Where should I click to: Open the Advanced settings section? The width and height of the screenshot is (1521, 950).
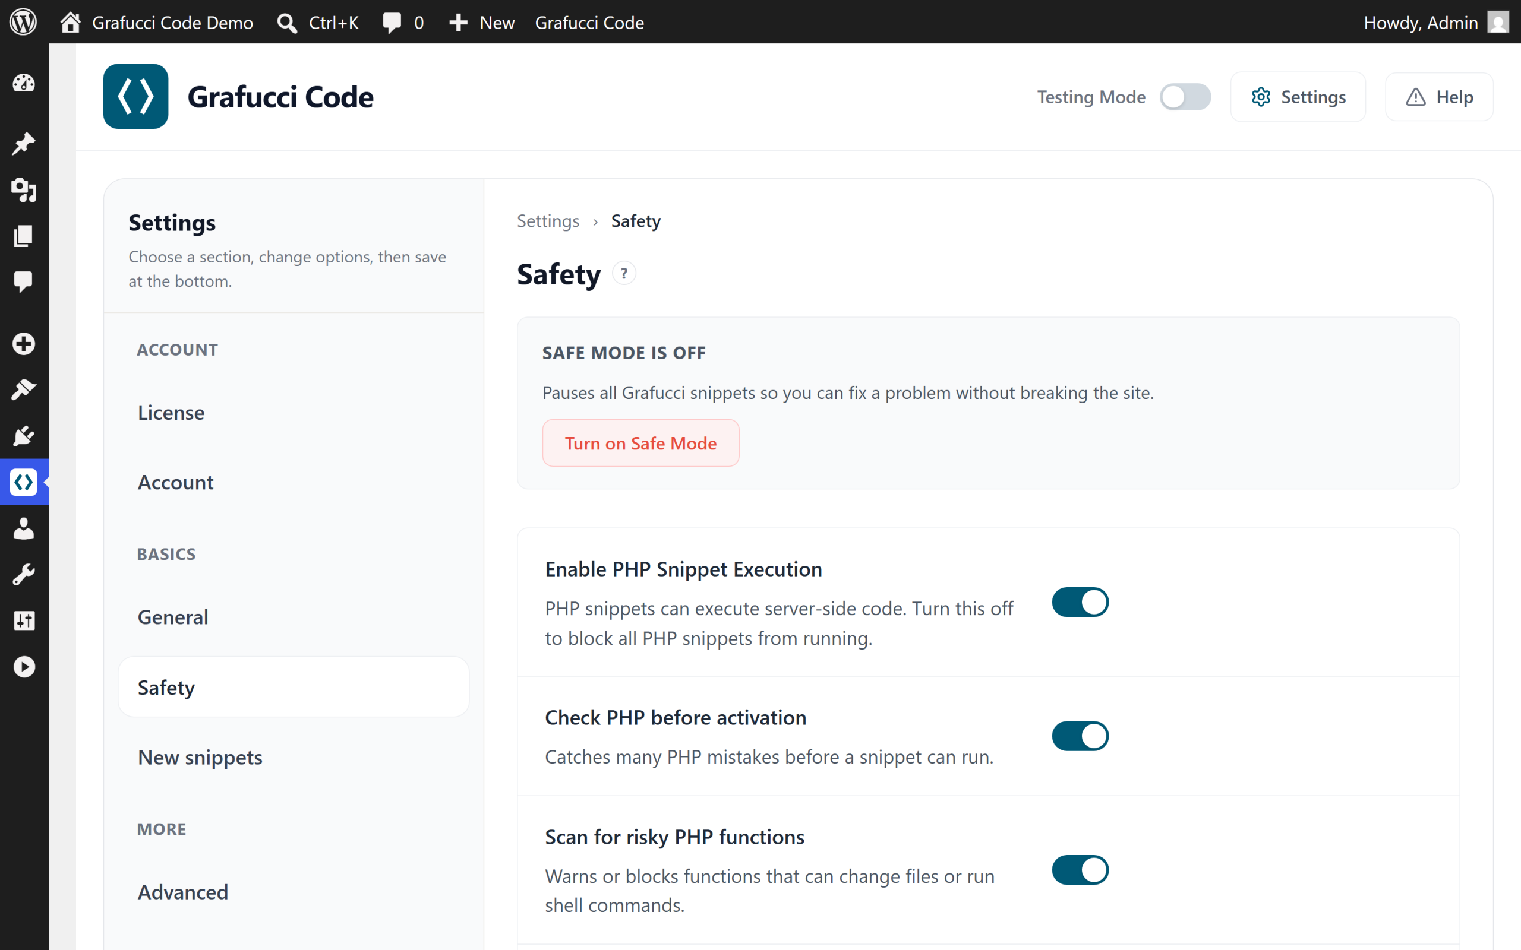(294, 892)
